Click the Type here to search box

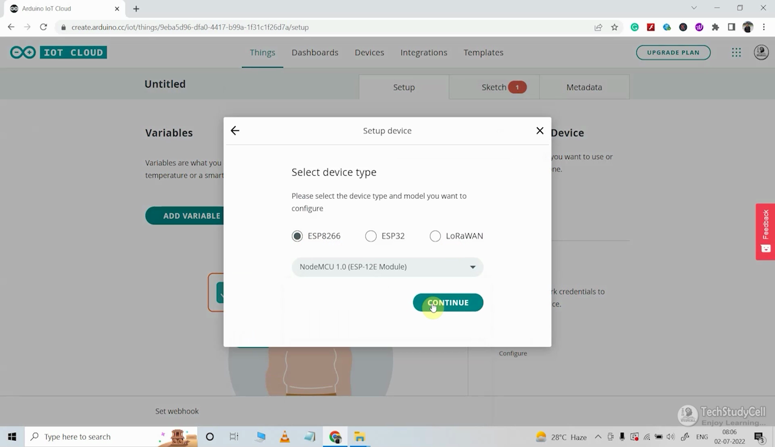(111, 437)
